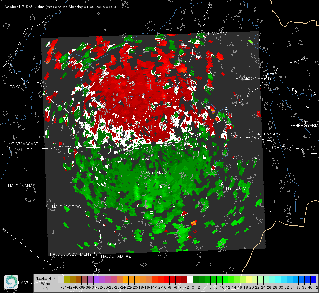The width and height of the screenshot is (319, 293).
Task: Select the white swatch in the wind legend
Action: [190, 279]
